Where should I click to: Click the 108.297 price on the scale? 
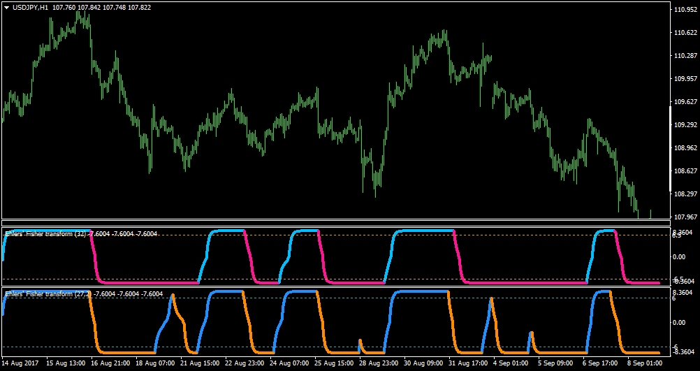point(686,194)
